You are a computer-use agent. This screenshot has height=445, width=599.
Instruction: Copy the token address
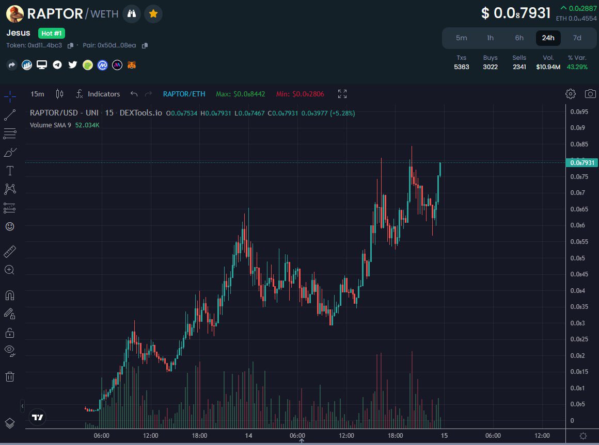click(x=70, y=45)
